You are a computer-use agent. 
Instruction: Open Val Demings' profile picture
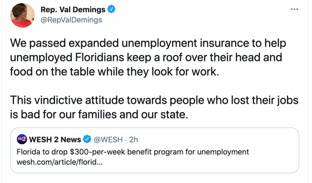[x=22, y=15]
